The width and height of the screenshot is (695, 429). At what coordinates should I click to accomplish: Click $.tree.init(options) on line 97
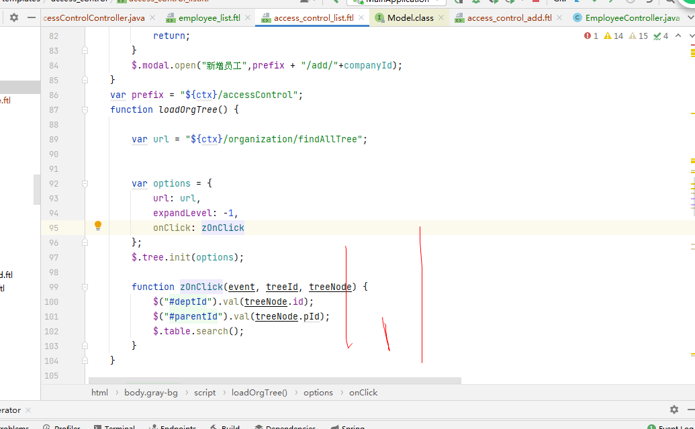coord(187,258)
